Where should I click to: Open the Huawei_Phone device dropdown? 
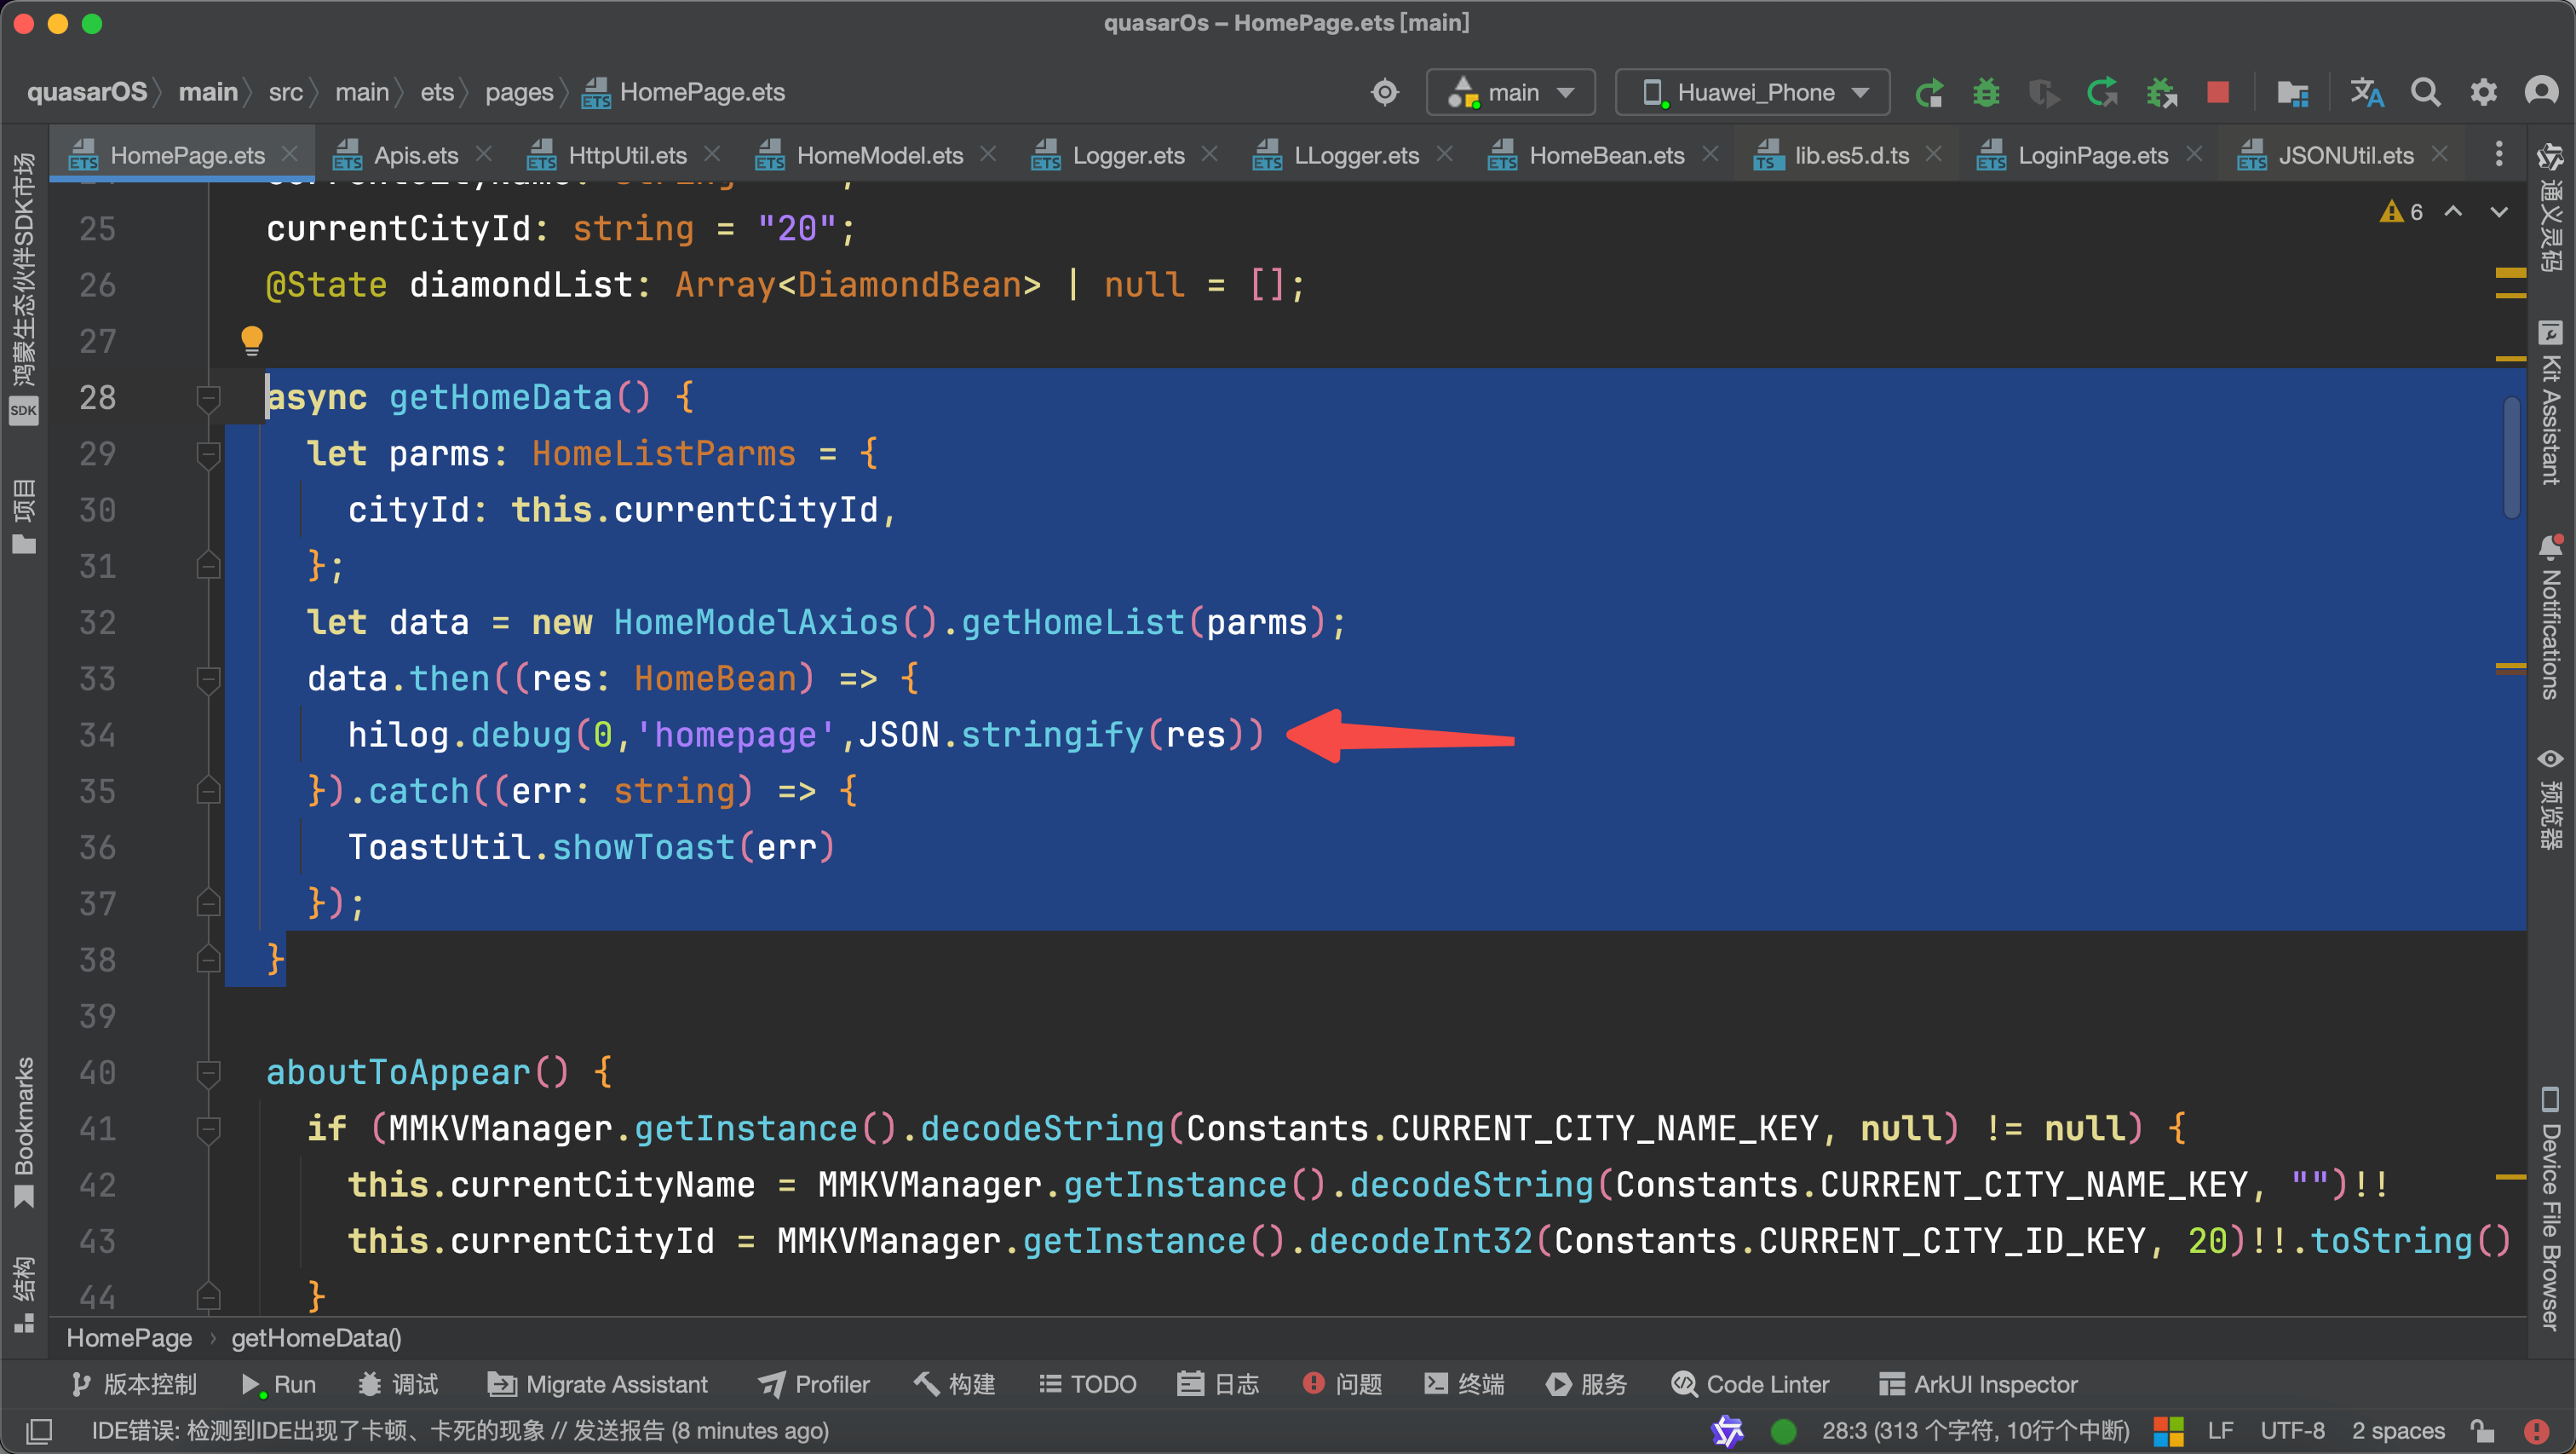[x=1753, y=92]
